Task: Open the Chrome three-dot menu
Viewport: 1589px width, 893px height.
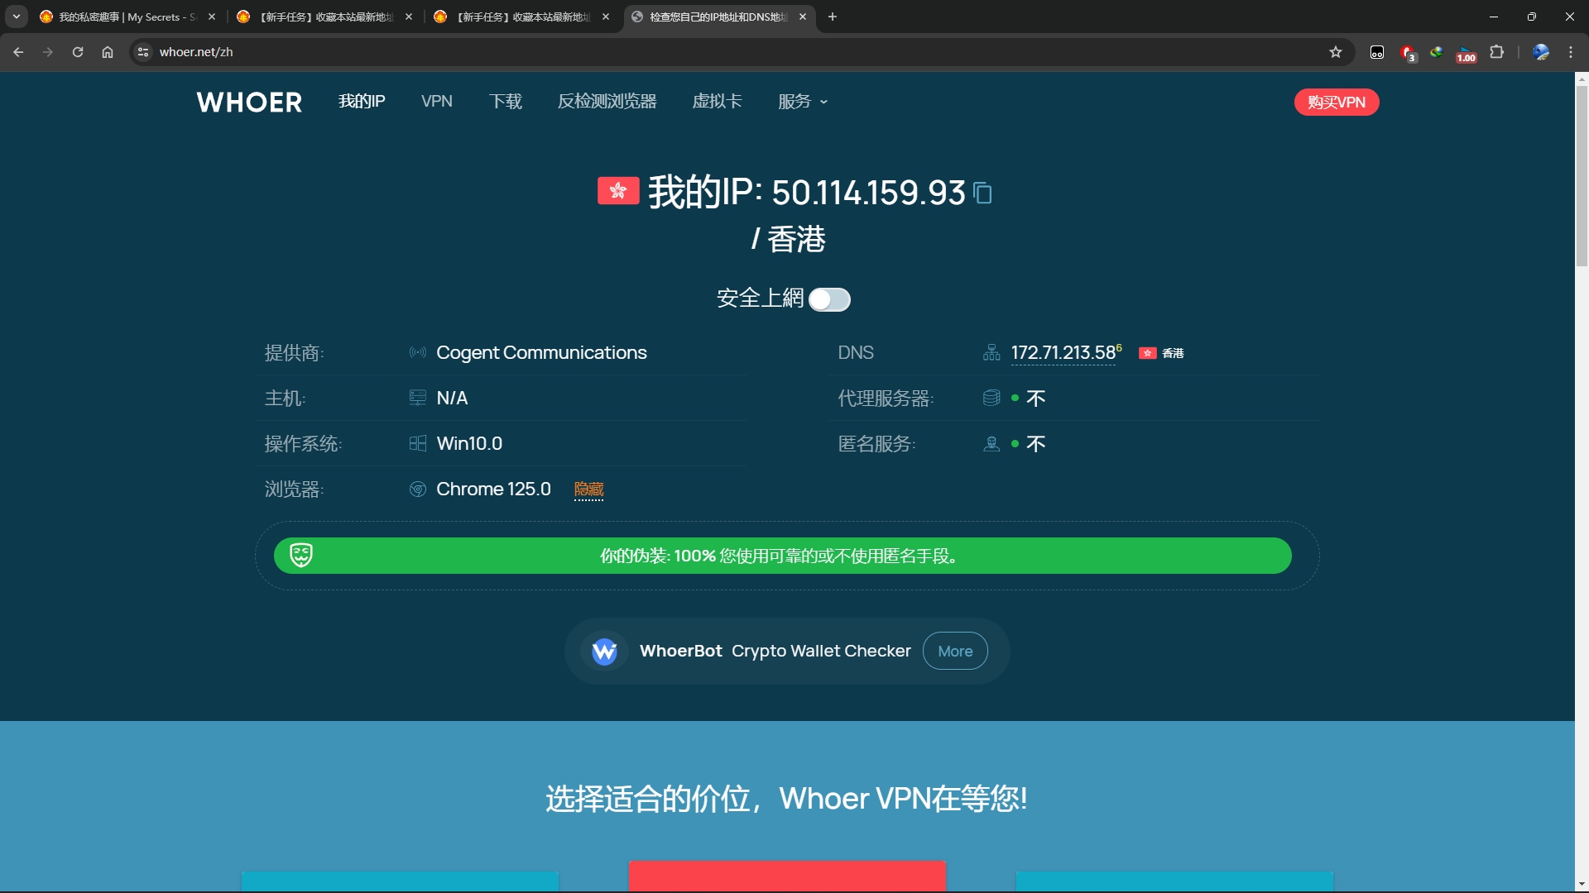Action: pyautogui.click(x=1571, y=52)
